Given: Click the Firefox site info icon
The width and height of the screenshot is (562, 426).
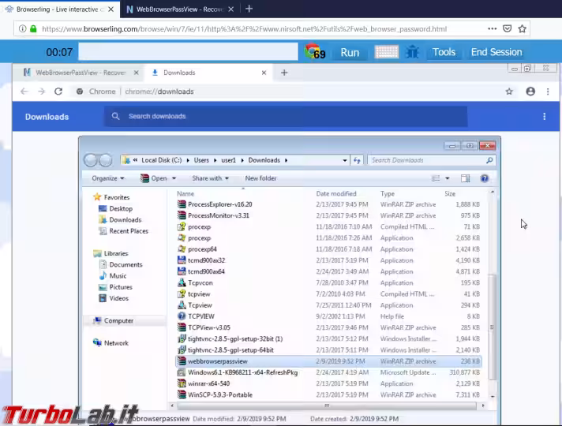Looking at the screenshot, I should pos(23,28).
